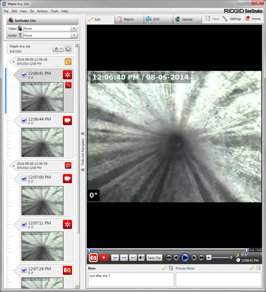This screenshot has height=292, width=266.
Task: Hide the Job Navigator panel
Action: click(83, 152)
